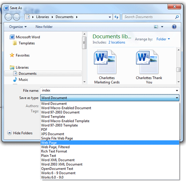The width and height of the screenshot is (186, 183).
Task: Click the search magnifier icon
Action: tap(177, 17)
